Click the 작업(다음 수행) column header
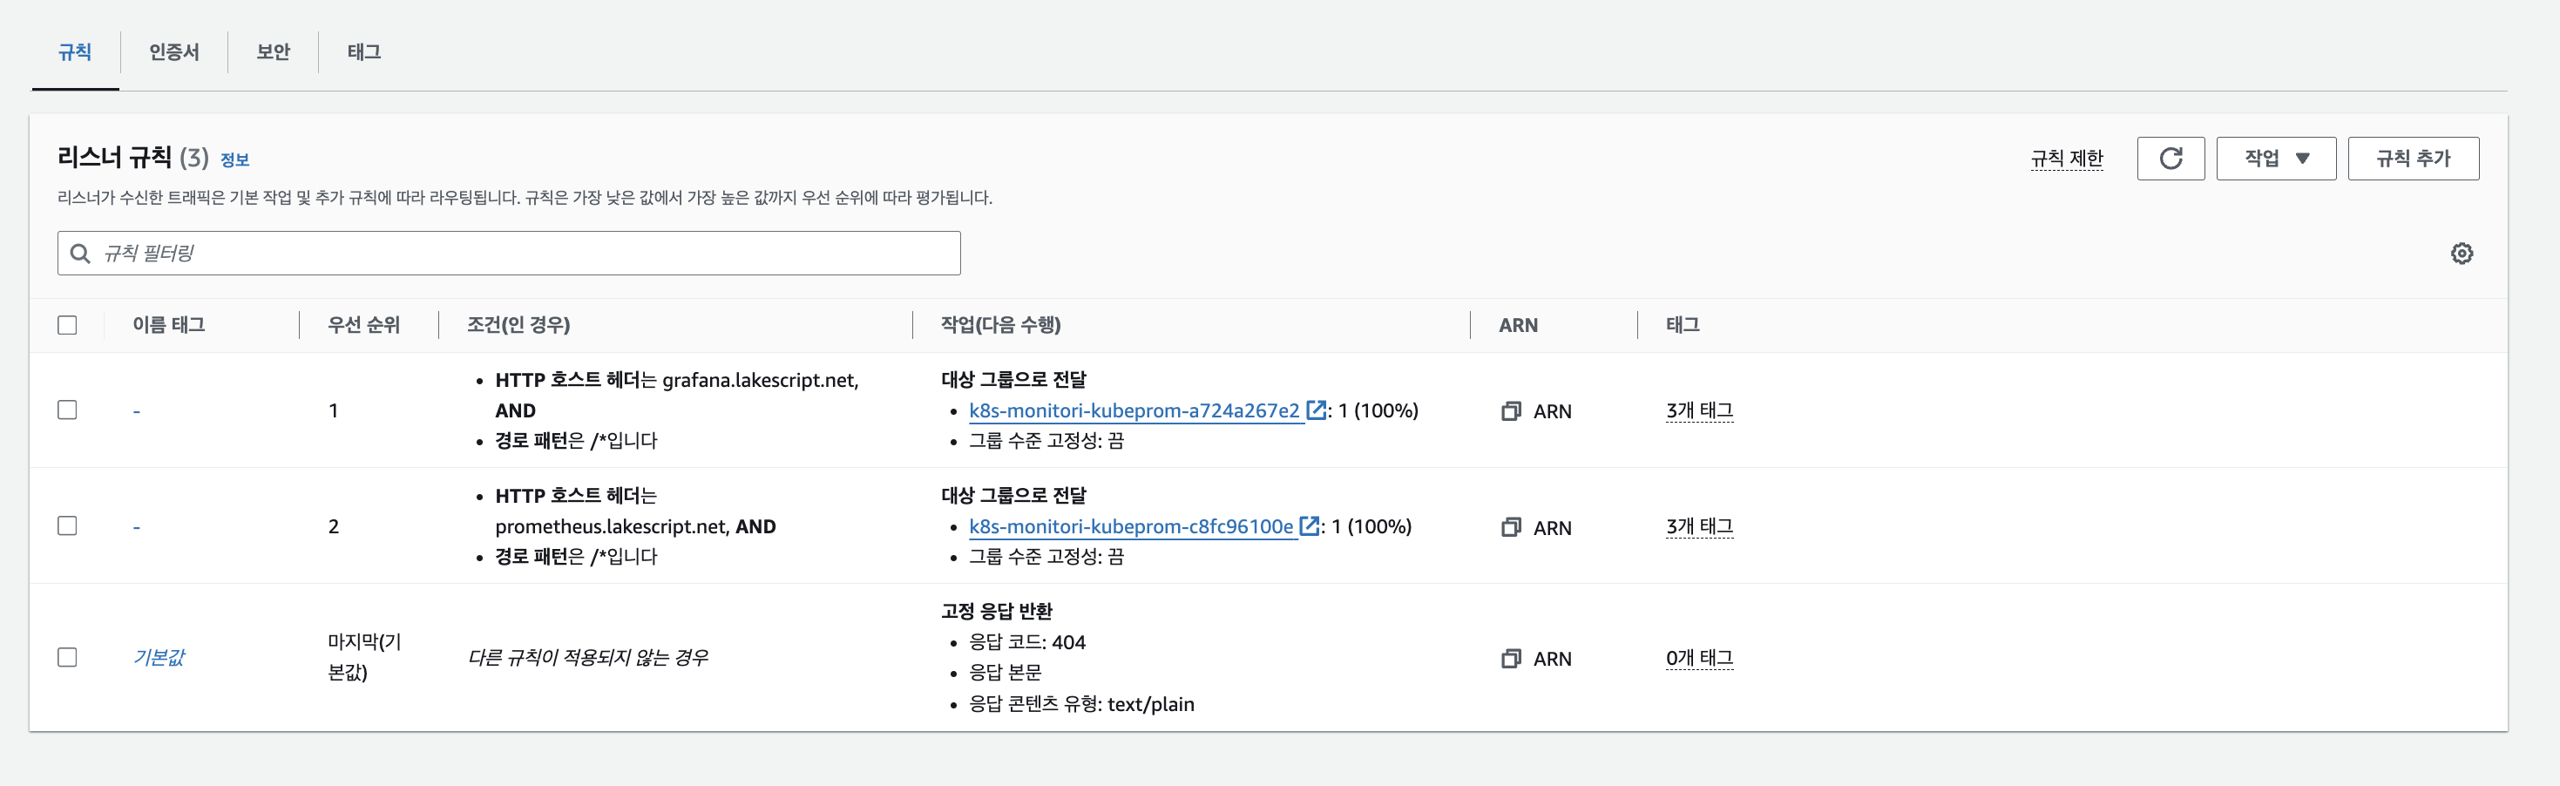The width and height of the screenshot is (2560, 786). (x=1001, y=325)
